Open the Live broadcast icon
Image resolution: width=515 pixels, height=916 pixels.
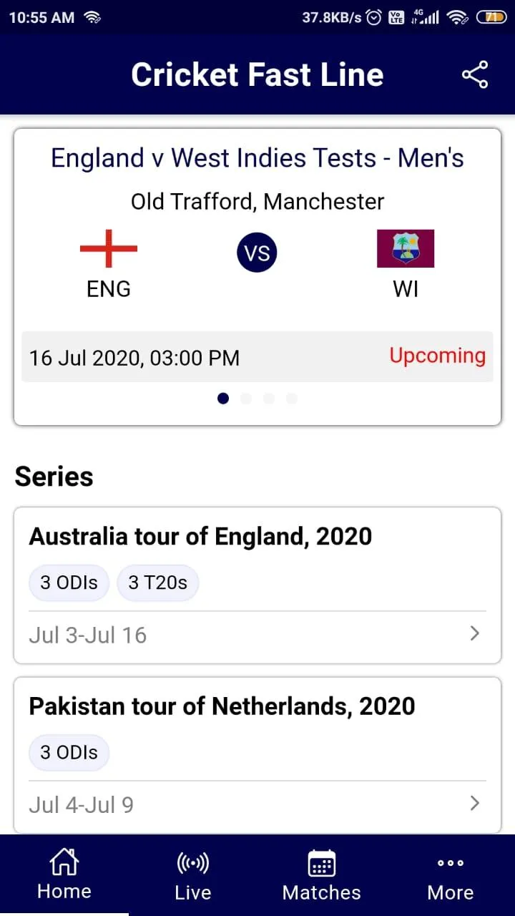(192, 863)
